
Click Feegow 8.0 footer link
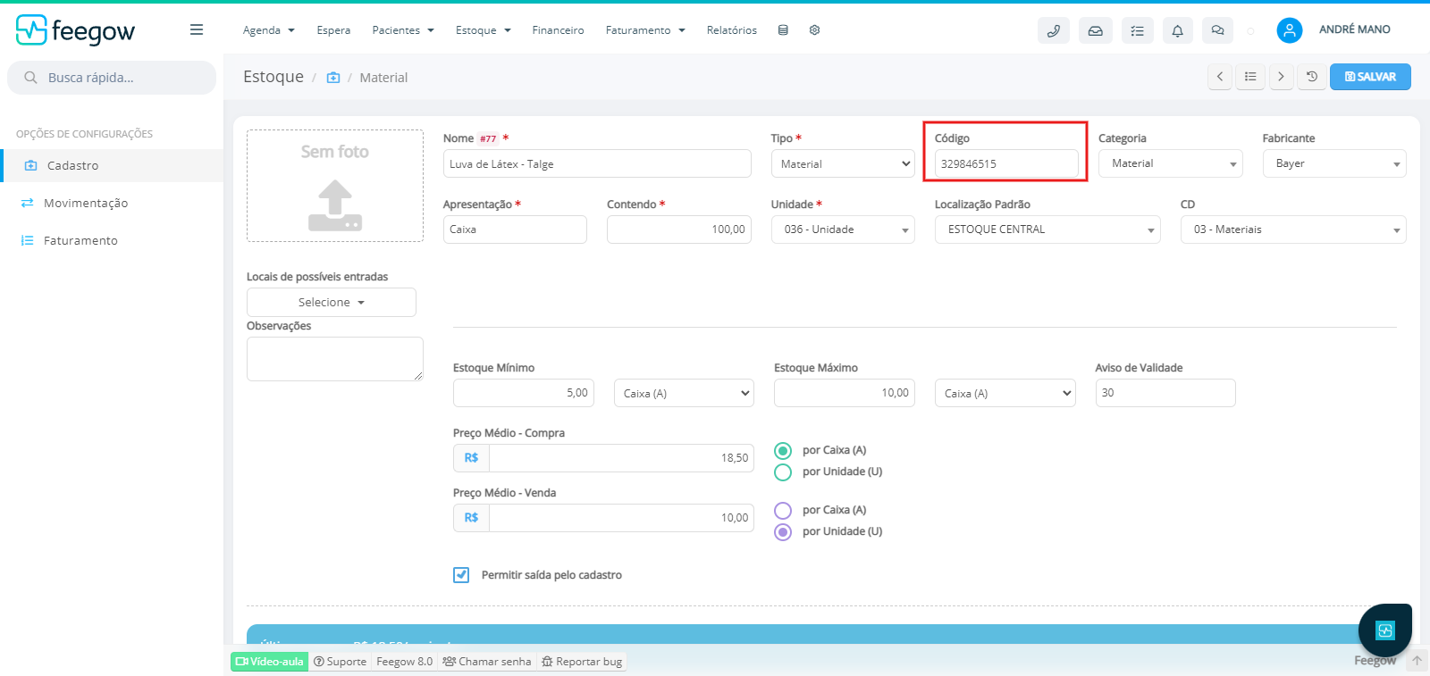point(404,662)
